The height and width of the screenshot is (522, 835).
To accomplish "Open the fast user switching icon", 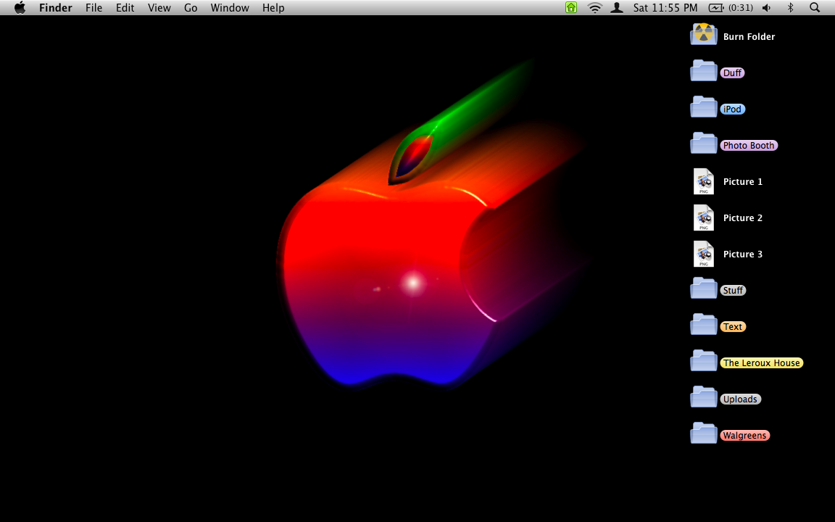I will click(x=617, y=7).
